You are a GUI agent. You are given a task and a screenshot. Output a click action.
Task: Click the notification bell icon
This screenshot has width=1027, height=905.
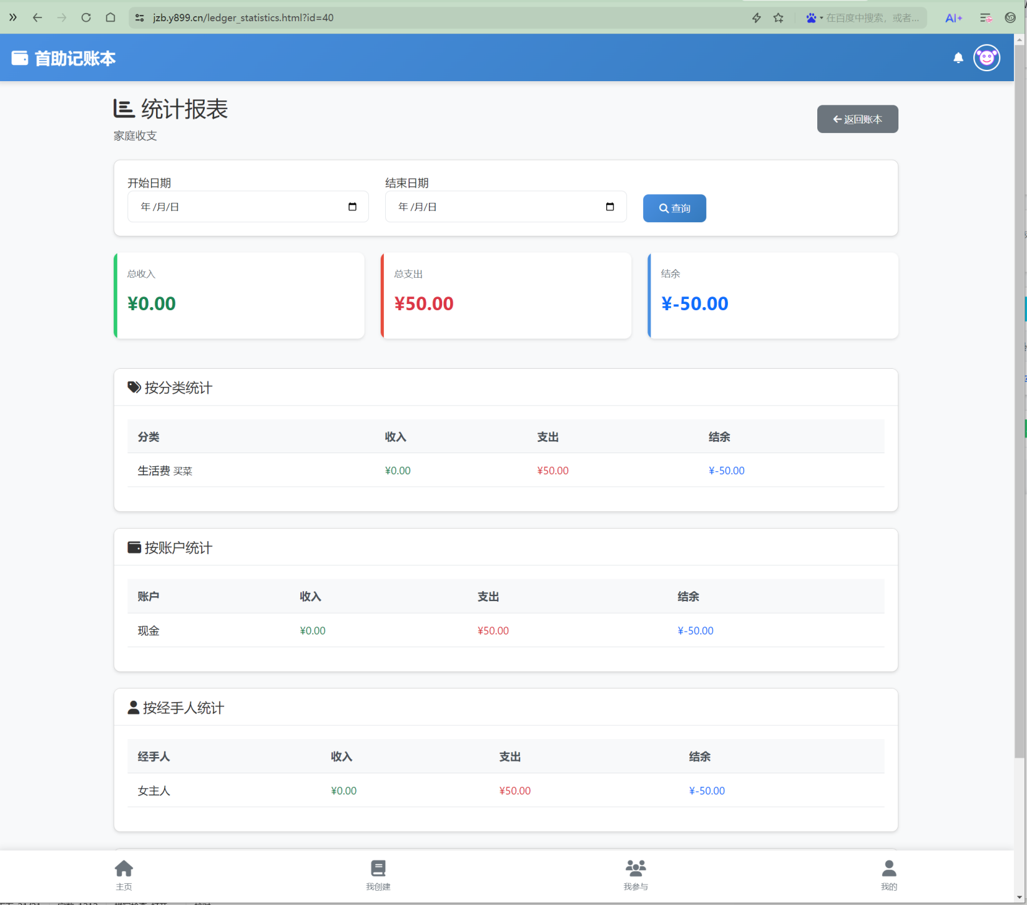pyautogui.click(x=958, y=58)
